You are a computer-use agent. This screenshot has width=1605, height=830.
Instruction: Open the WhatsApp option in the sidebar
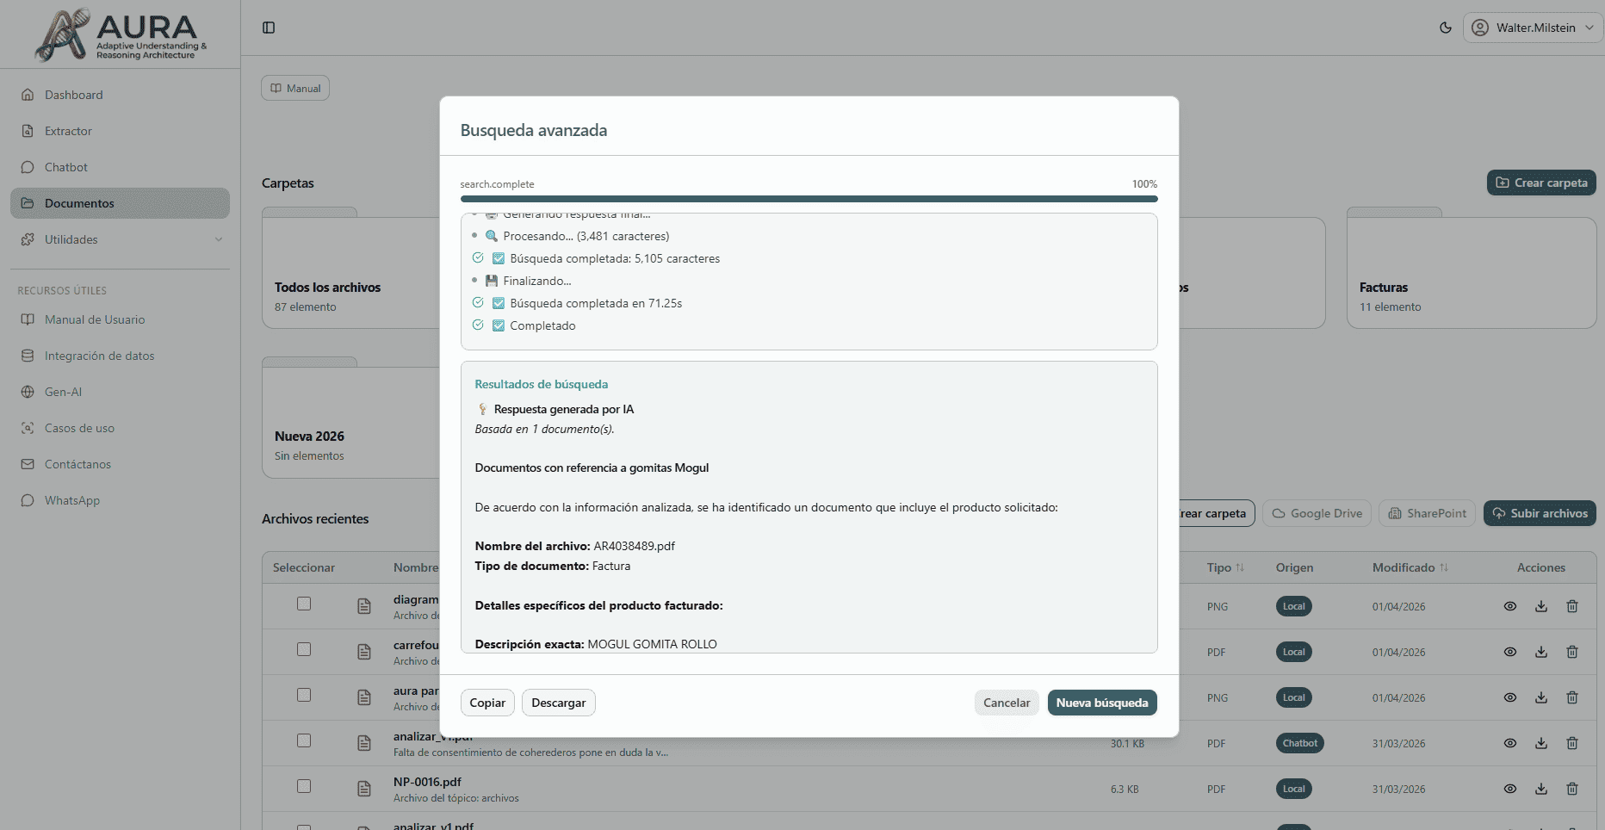pos(71,500)
